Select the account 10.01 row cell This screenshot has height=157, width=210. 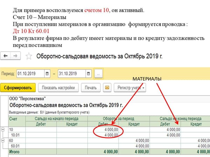(x=16, y=135)
